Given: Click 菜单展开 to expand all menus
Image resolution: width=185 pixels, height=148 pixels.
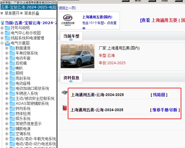Looking at the screenshot, I should [12, 13].
